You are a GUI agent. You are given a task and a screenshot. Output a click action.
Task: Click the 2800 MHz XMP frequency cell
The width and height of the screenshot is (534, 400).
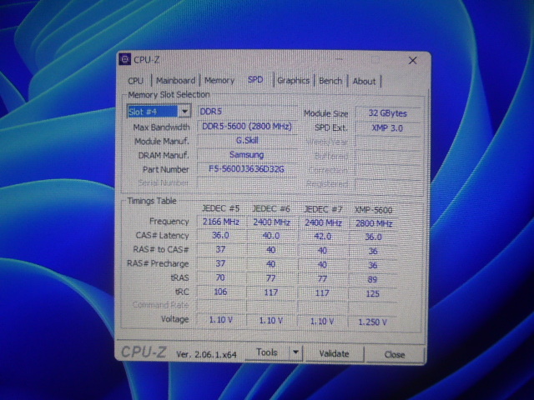pos(374,223)
